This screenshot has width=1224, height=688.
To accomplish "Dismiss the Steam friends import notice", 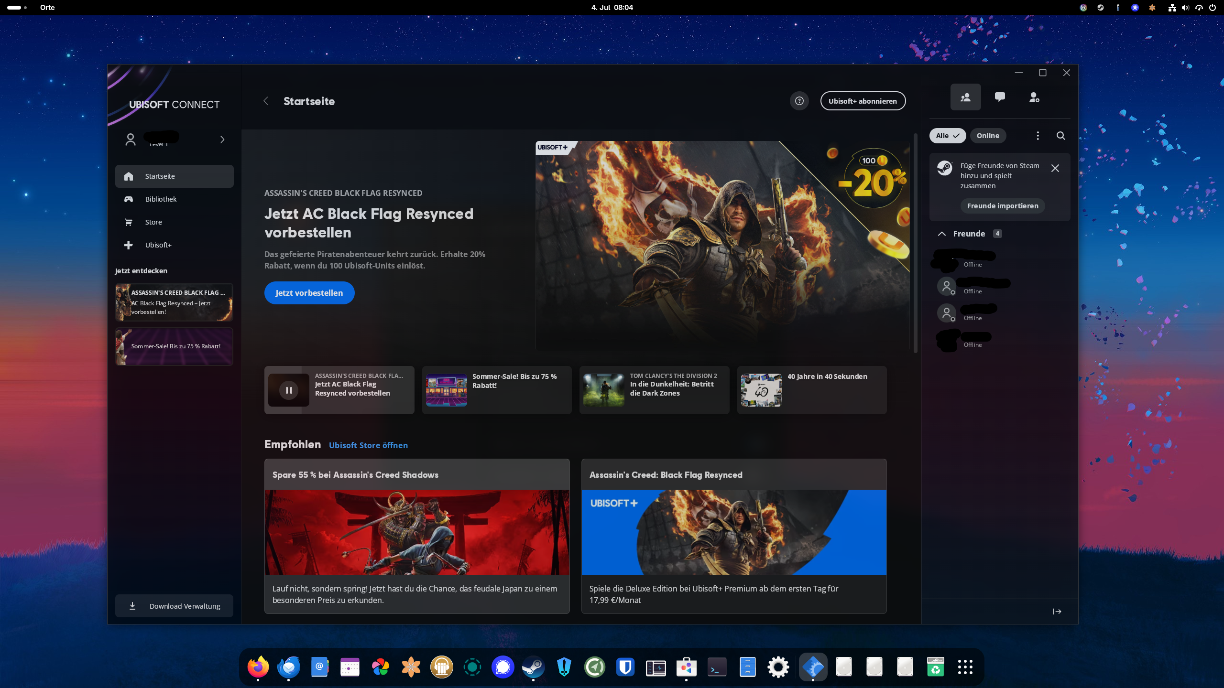I will click(1055, 168).
